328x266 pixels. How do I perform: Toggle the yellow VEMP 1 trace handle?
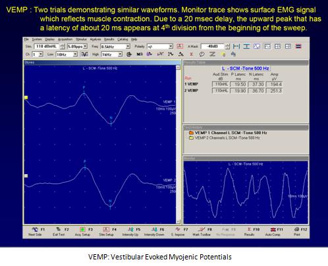click(26, 97)
